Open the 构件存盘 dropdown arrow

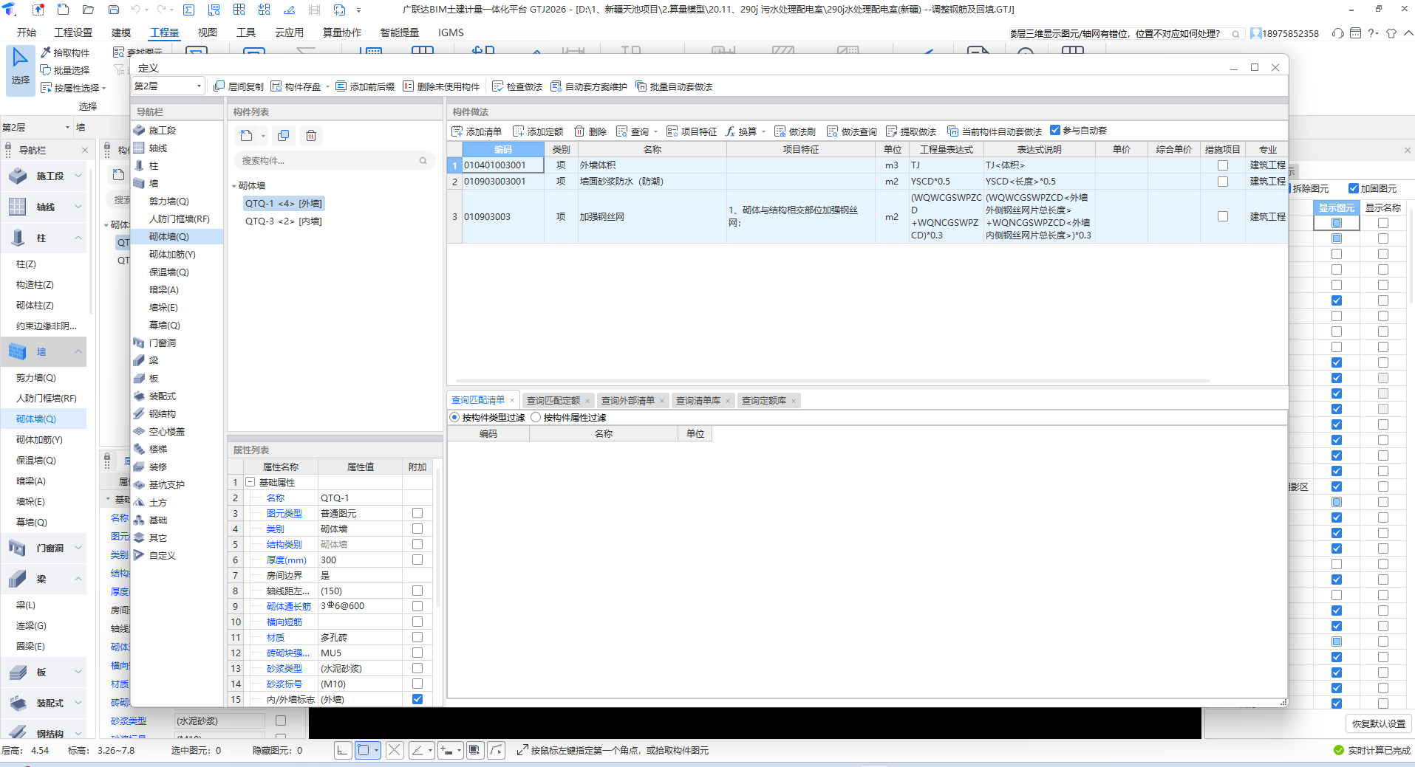tap(327, 87)
